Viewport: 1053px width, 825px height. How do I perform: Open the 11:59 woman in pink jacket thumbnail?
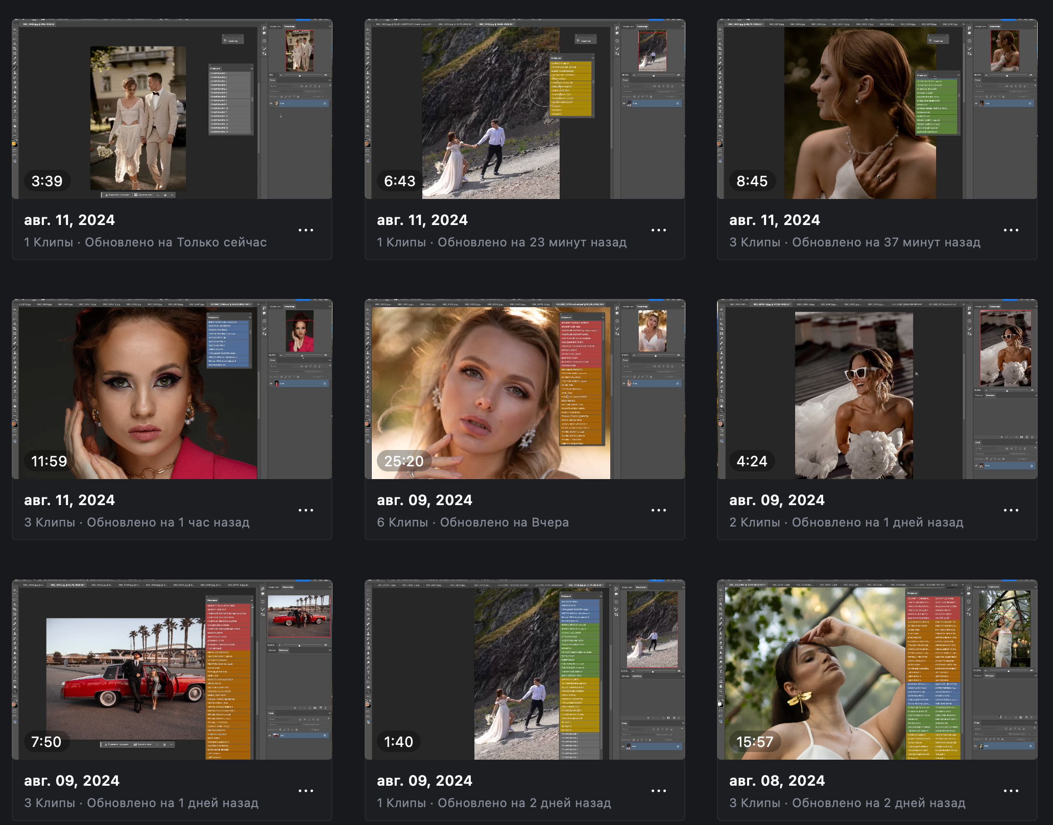pyautogui.click(x=172, y=389)
